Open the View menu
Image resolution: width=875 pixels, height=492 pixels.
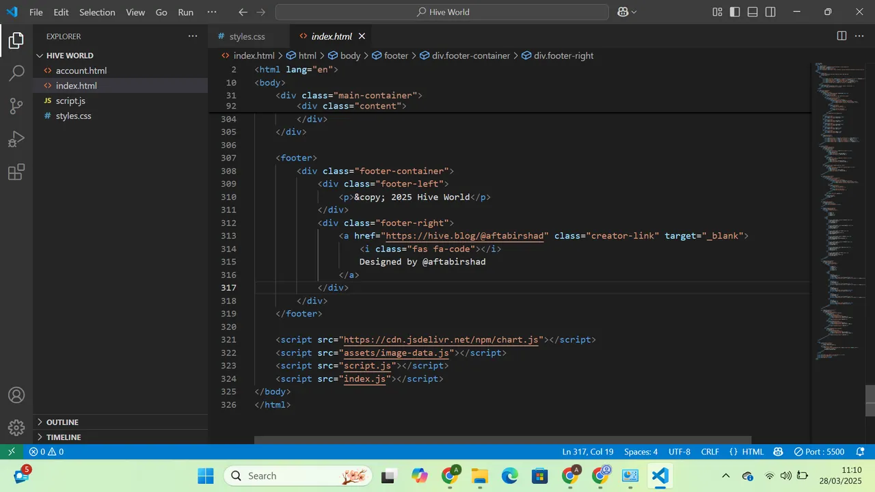(x=135, y=12)
